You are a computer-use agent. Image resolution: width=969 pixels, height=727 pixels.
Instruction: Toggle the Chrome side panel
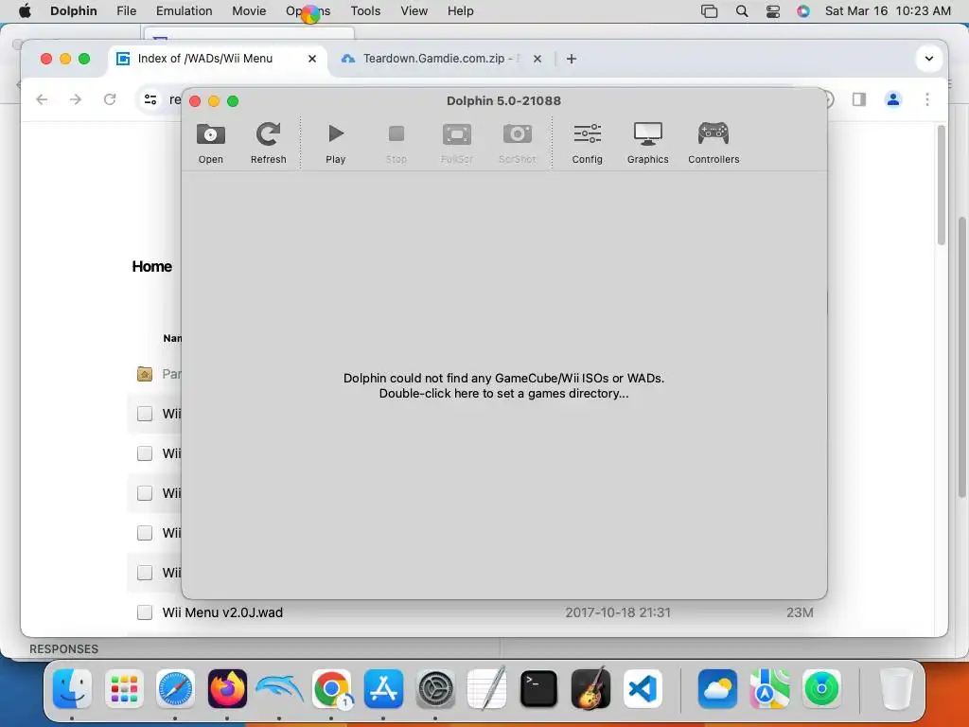[858, 99]
